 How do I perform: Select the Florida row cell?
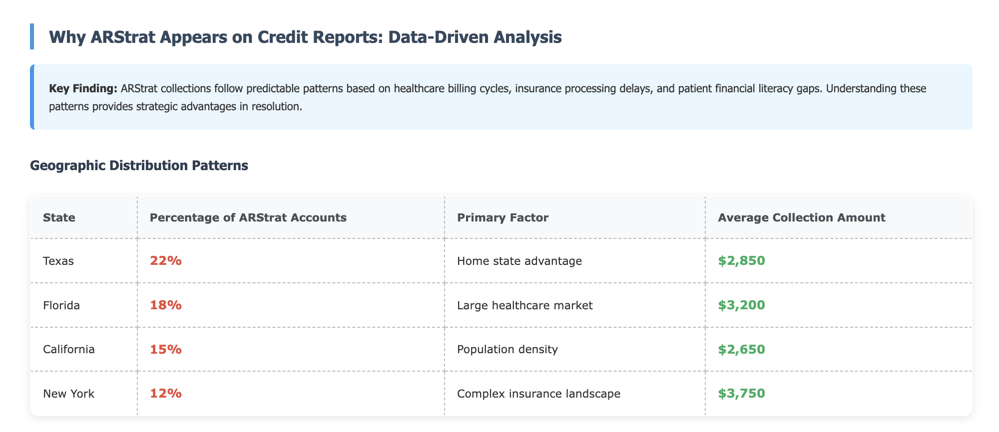[x=84, y=305]
